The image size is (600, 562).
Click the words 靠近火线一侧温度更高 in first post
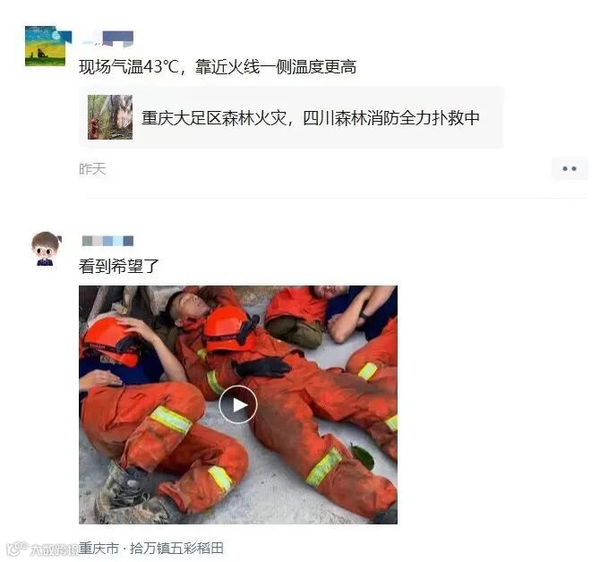276,67
